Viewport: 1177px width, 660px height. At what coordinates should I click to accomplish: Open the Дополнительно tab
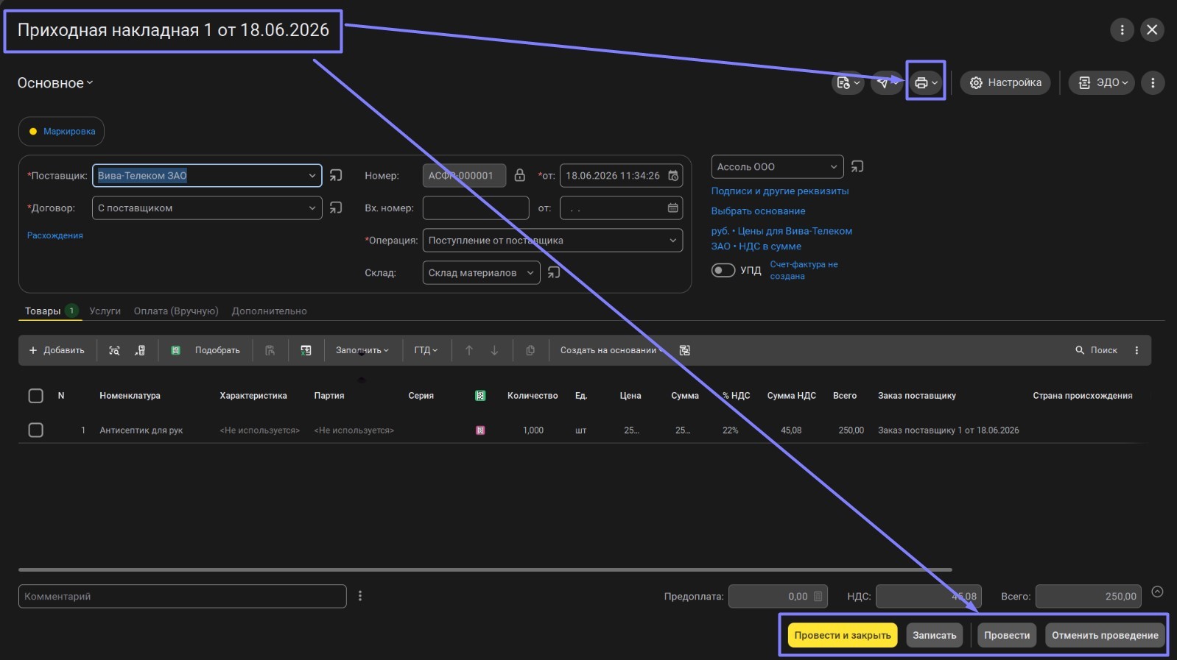[269, 311]
